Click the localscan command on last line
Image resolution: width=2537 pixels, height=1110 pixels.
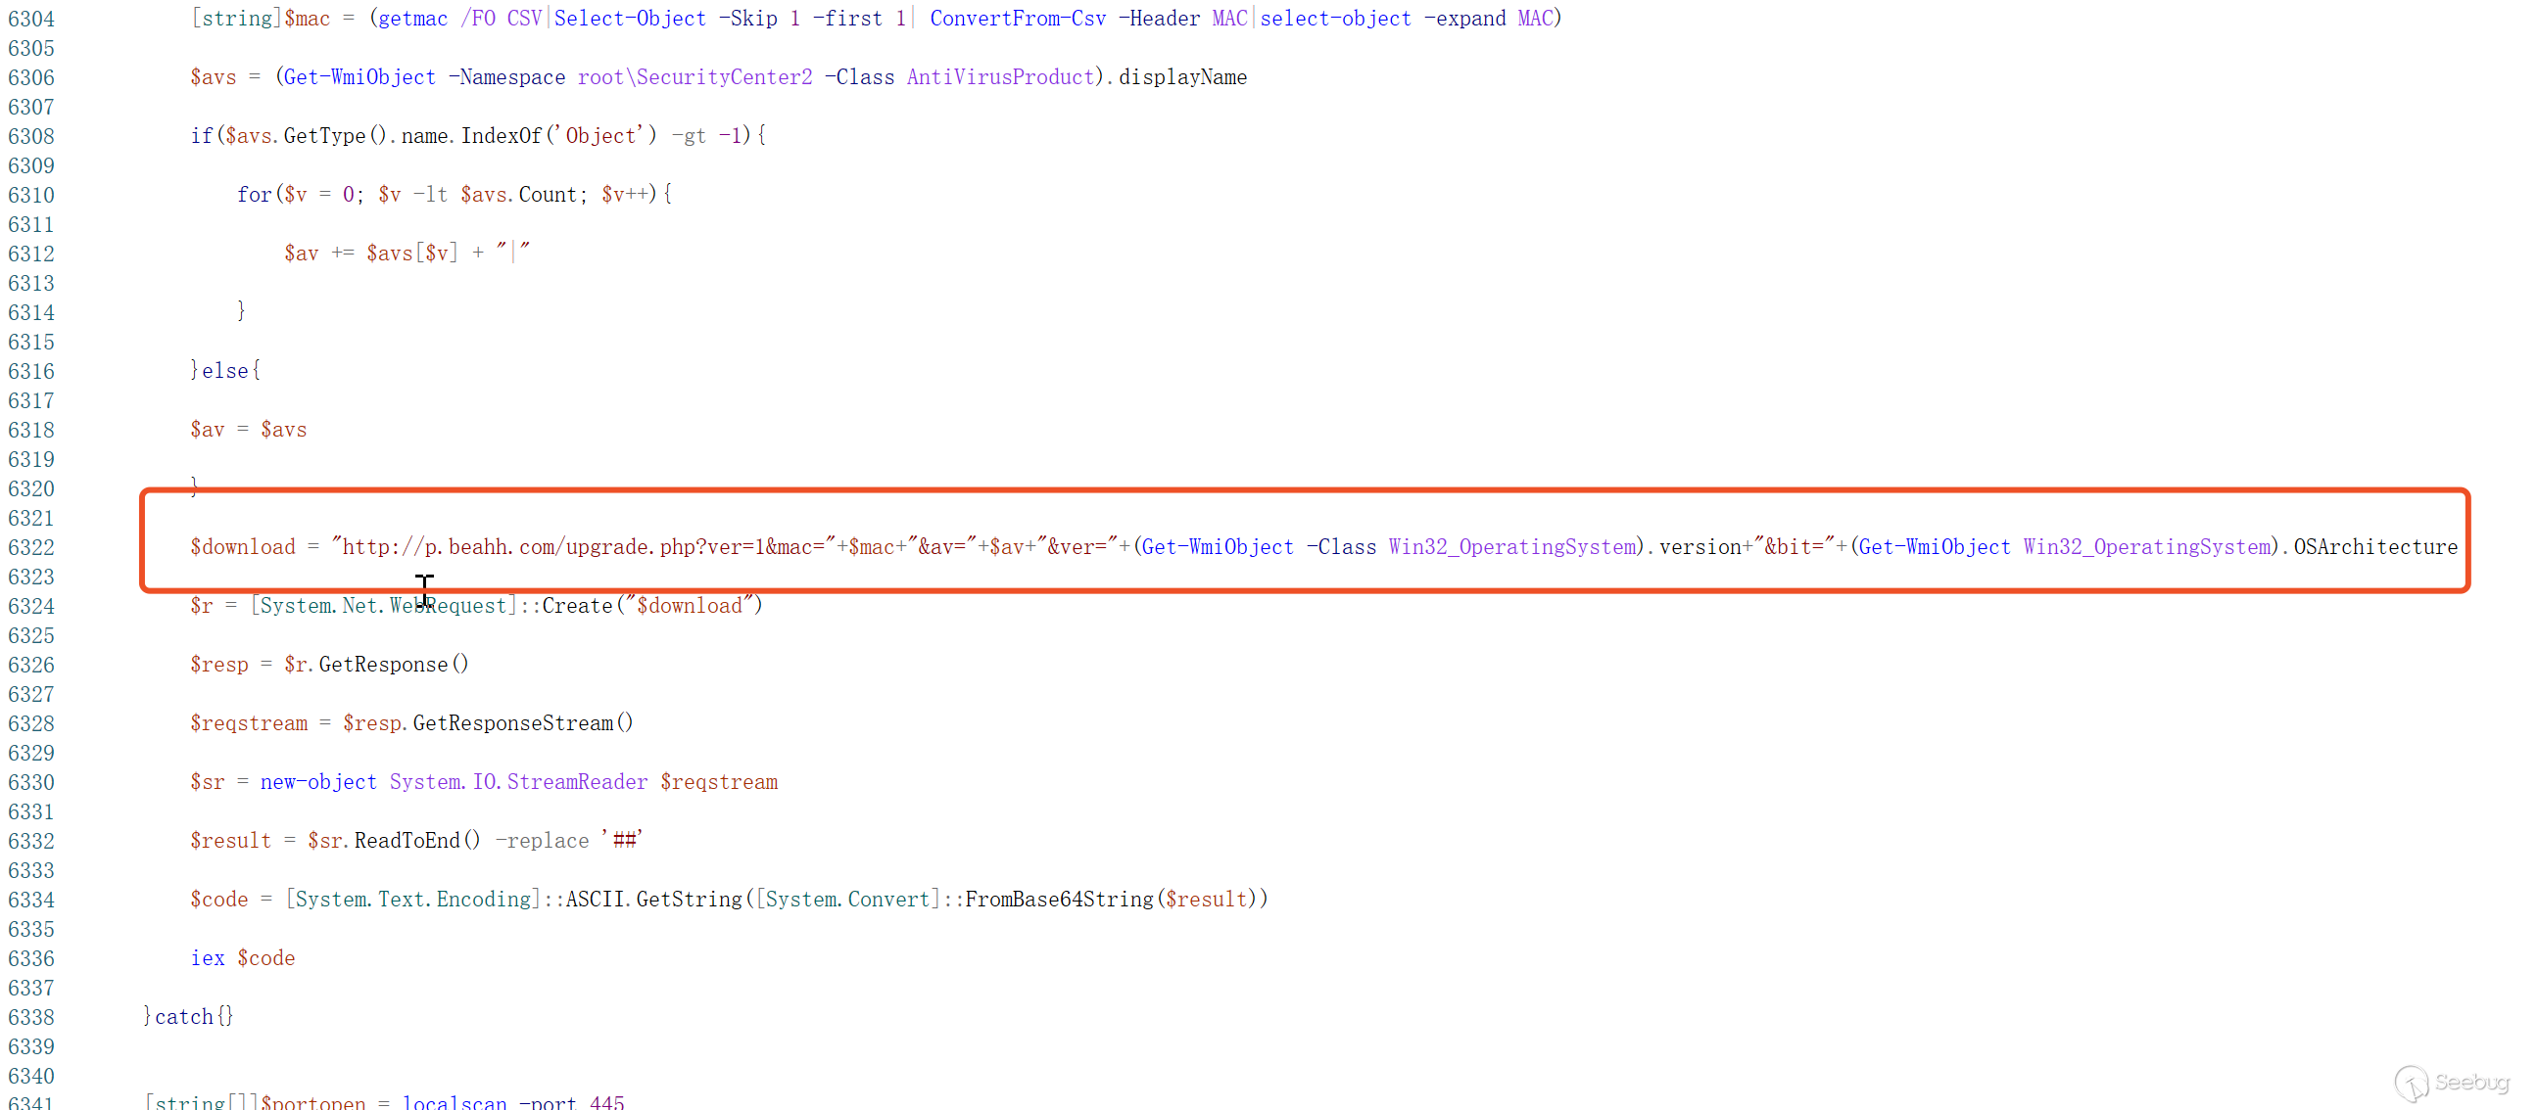coord(455,1102)
